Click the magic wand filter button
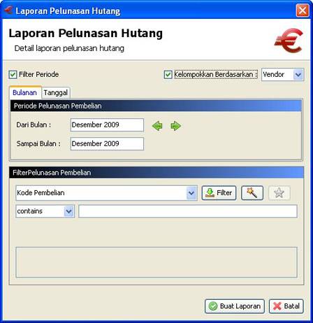The image size is (313, 323). [x=252, y=193]
